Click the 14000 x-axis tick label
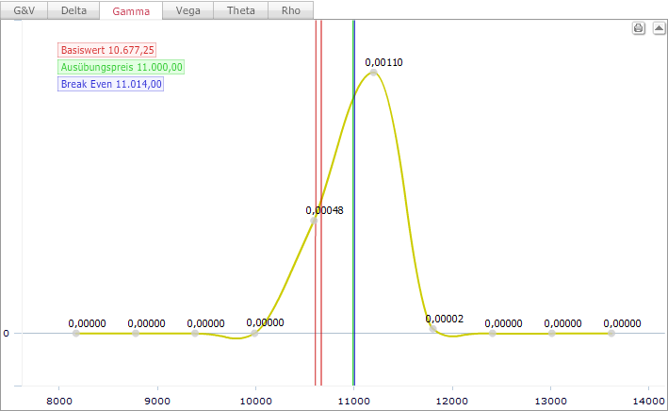 pos(648,399)
